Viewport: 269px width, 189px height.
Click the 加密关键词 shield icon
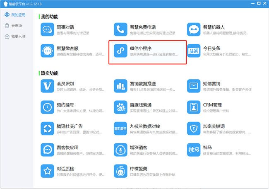(x=194, y=128)
